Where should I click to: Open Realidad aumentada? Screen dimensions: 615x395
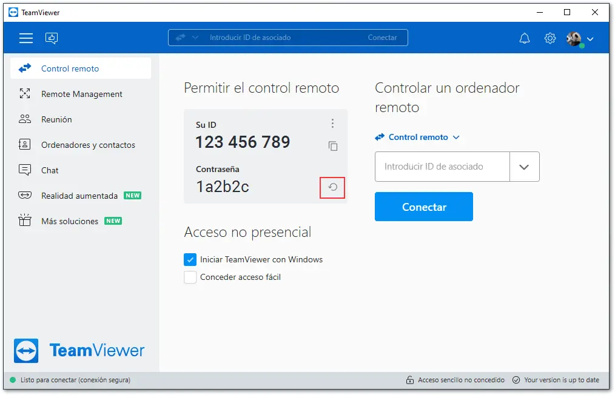[x=81, y=196]
